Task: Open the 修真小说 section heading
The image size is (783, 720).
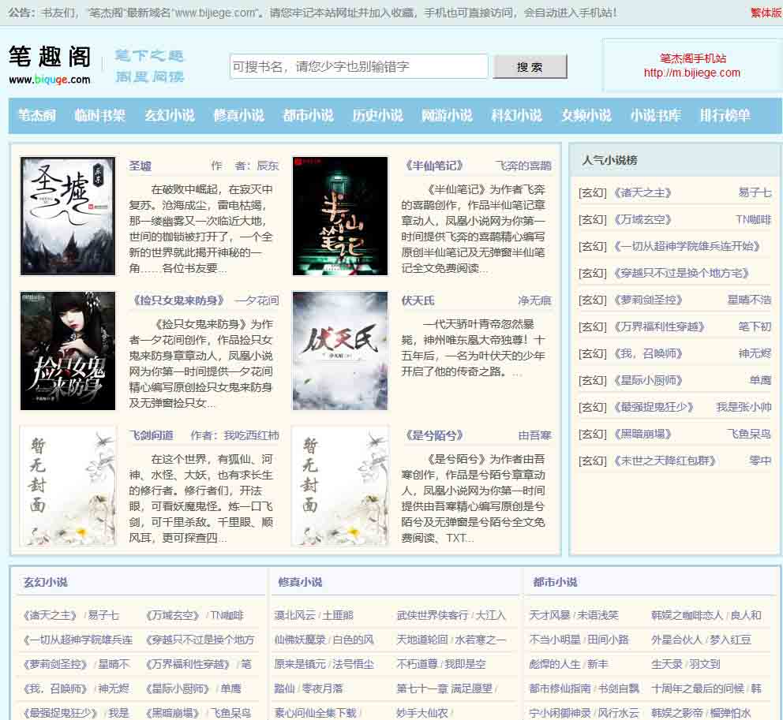Action: coord(300,582)
